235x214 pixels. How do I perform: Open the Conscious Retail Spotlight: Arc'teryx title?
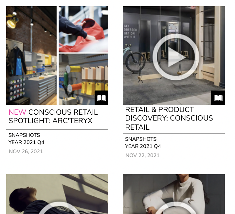pyautogui.click(x=53, y=116)
